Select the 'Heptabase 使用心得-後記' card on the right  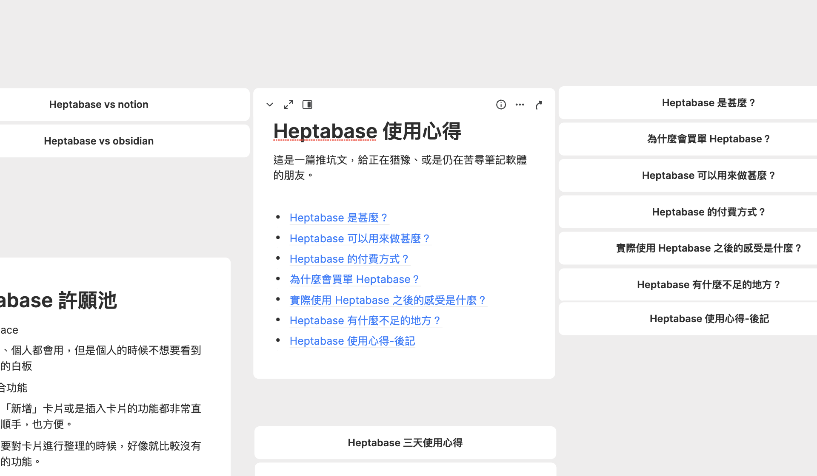(x=708, y=318)
